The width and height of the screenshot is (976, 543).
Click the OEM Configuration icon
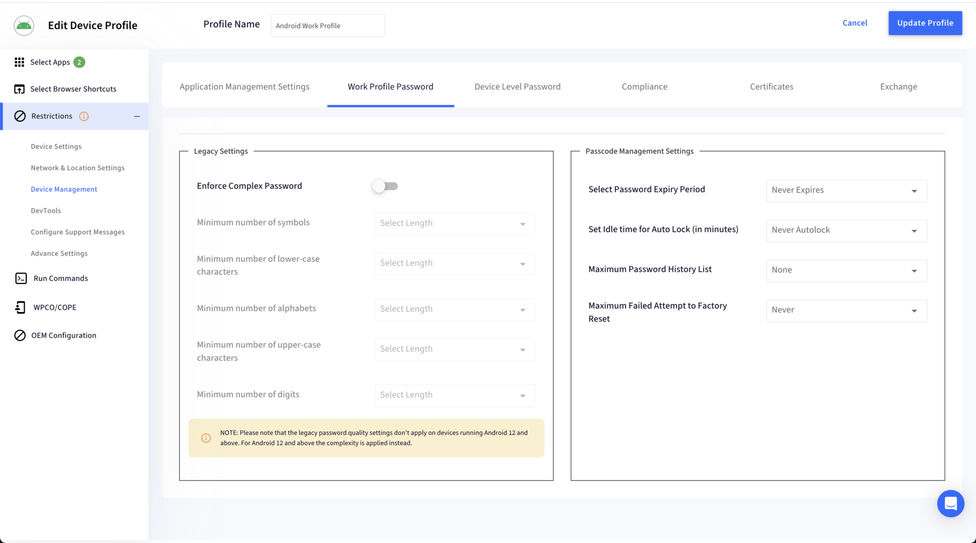click(x=20, y=335)
